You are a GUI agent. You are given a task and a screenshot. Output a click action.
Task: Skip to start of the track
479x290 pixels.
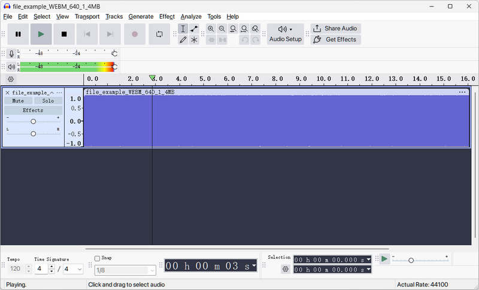click(x=87, y=34)
